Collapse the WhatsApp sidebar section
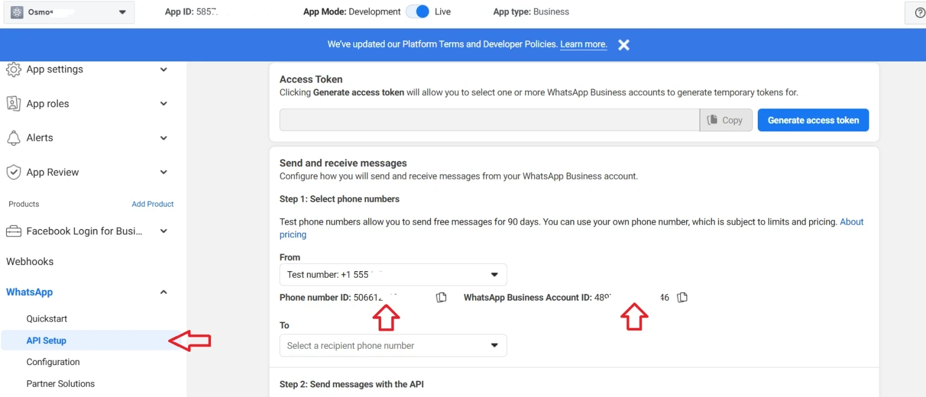 [x=163, y=292]
